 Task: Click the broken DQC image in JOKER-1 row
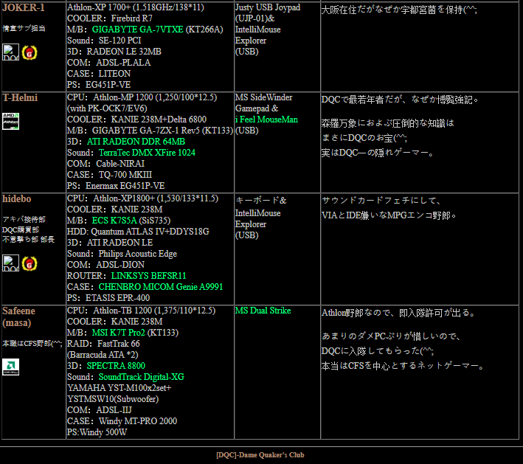click(10, 52)
